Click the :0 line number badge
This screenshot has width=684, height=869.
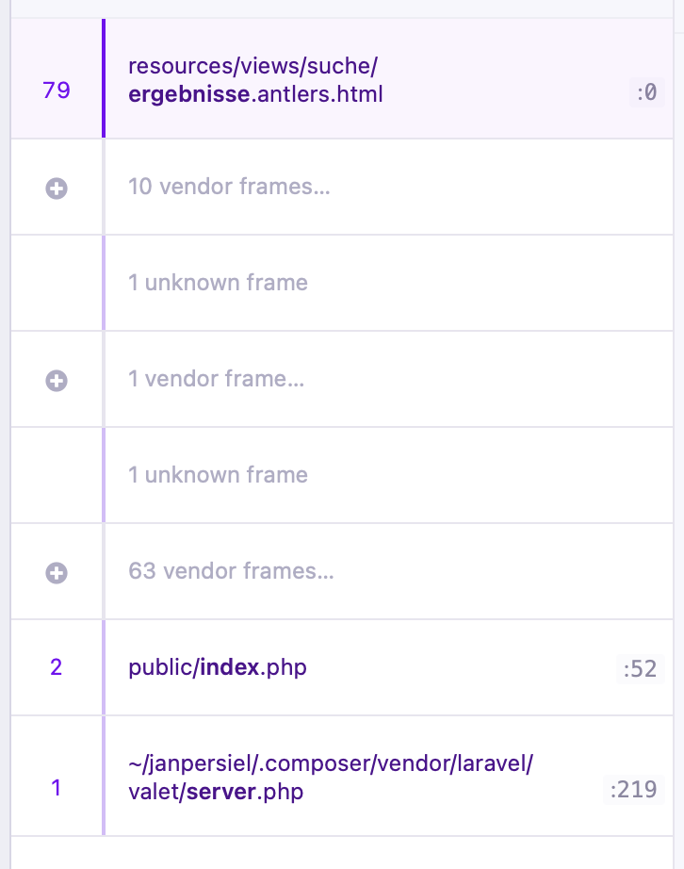pyautogui.click(x=647, y=92)
